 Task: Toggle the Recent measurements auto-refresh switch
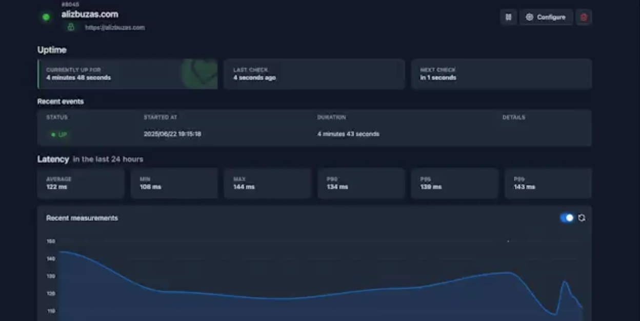567,218
